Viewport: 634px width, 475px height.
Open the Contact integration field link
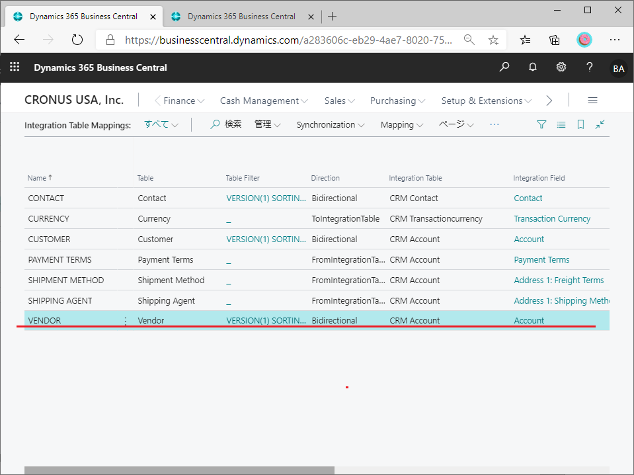(x=528, y=198)
